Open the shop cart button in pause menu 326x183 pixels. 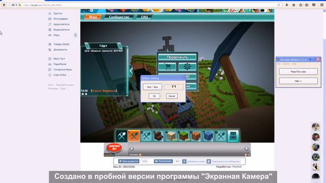point(167,67)
